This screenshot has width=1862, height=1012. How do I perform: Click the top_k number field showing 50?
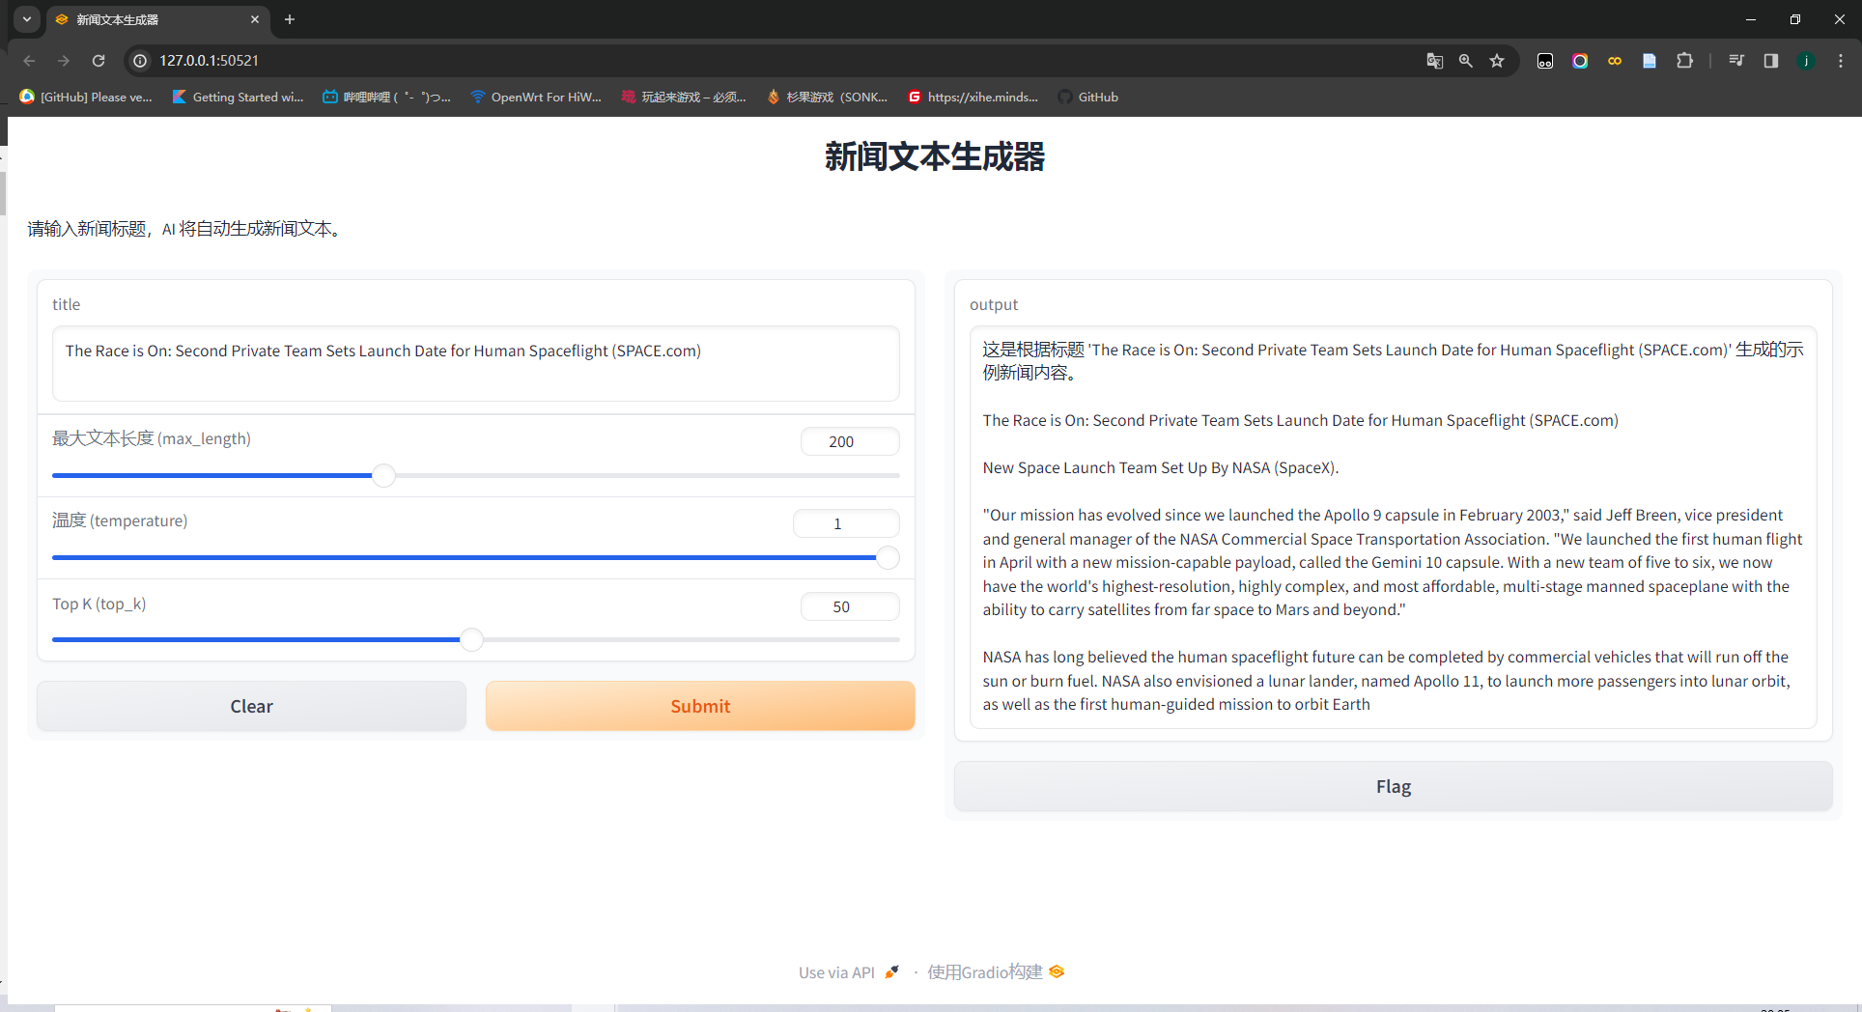click(x=850, y=606)
